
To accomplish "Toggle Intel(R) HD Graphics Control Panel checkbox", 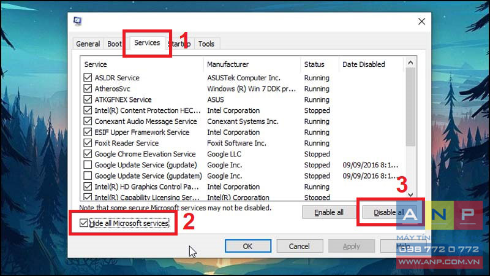I will (x=88, y=186).
